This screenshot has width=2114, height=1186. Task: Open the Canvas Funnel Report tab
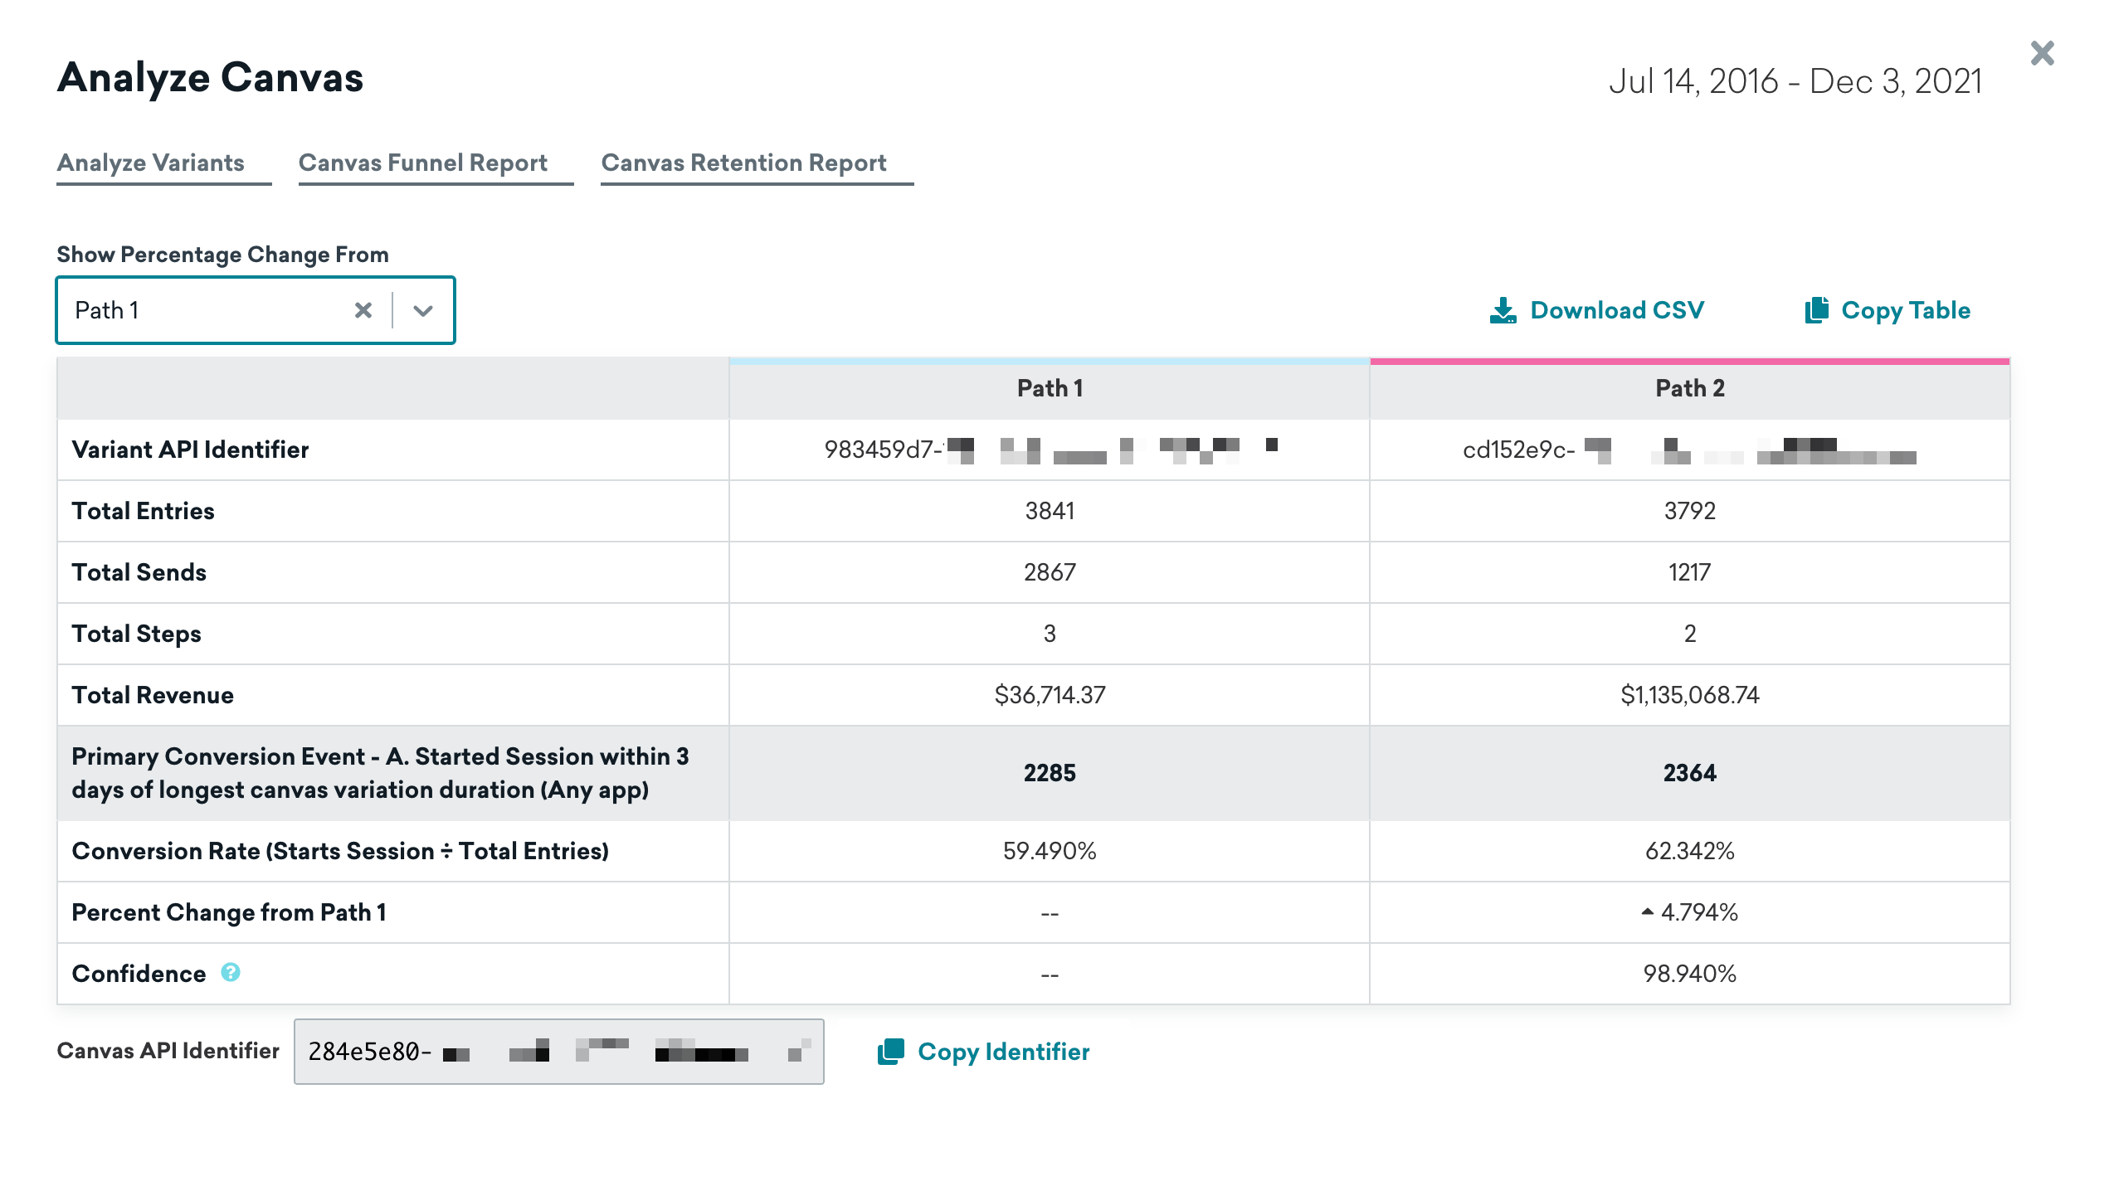coord(422,163)
